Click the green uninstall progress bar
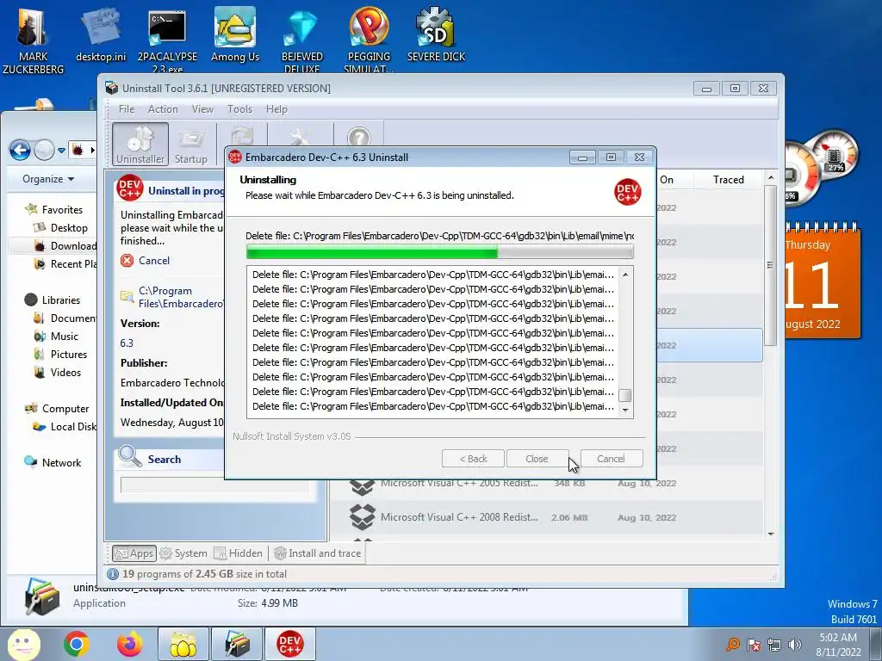 pyautogui.click(x=440, y=252)
